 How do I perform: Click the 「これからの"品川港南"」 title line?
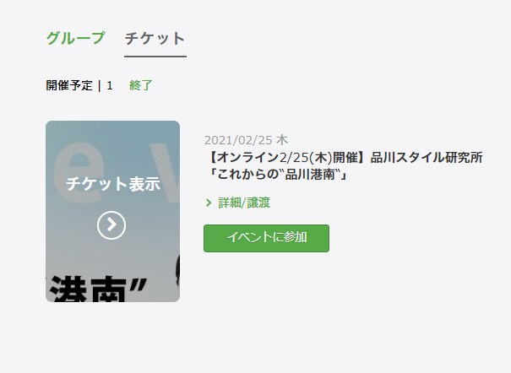point(277,175)
